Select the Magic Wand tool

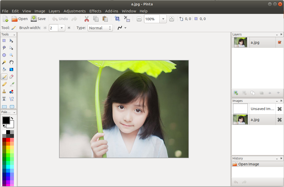[4, 63]
